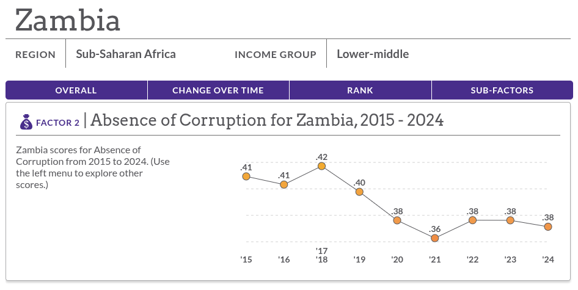
Task: Click the Sub-Saharan Africa region value
Action: [x=125, y=54]
